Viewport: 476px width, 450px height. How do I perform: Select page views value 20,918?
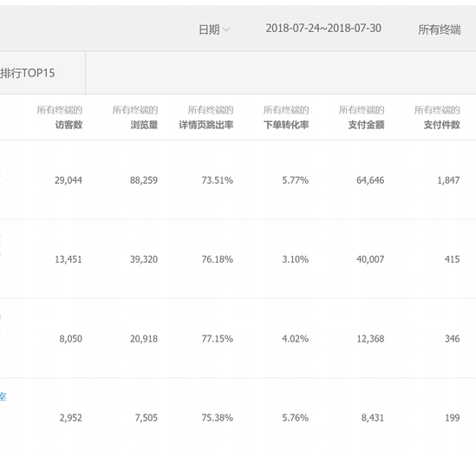[x=144, y=338]
